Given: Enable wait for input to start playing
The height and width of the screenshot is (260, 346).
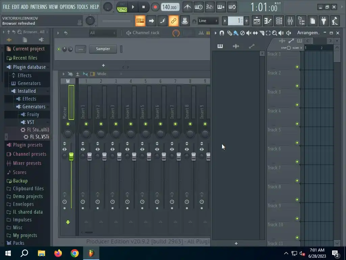Looking at the screenshot, I should pos(199,7).
